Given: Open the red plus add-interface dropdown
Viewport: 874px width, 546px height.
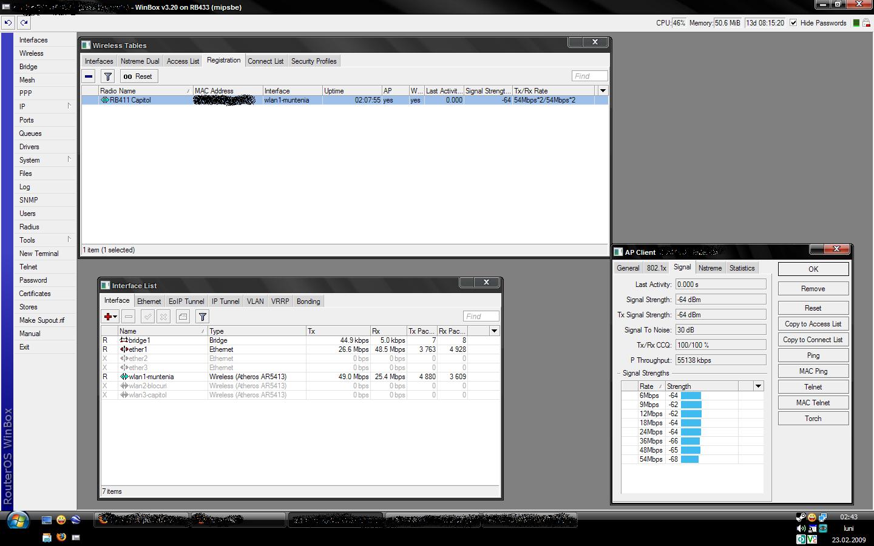Looking at the screenshot, I should click(110, 317).
